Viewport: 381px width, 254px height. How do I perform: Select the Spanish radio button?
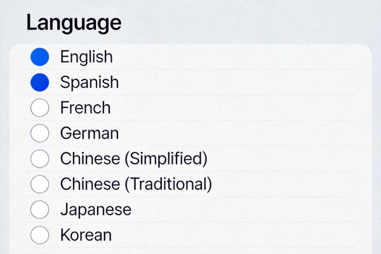pos(39,83)
